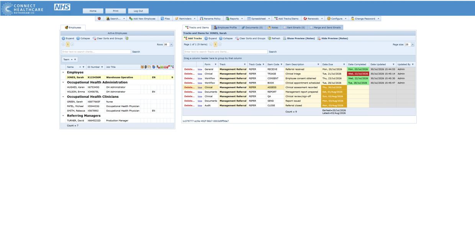Open the Reminders toolbar menu
This screenshot has height=232, width=475.
tap(185, 18)
